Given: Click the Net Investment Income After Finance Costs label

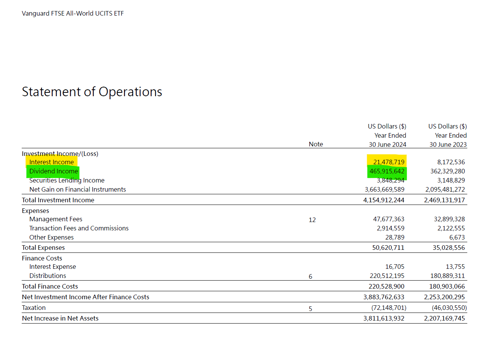Looking at the screenshot, I should pos(86,297).
